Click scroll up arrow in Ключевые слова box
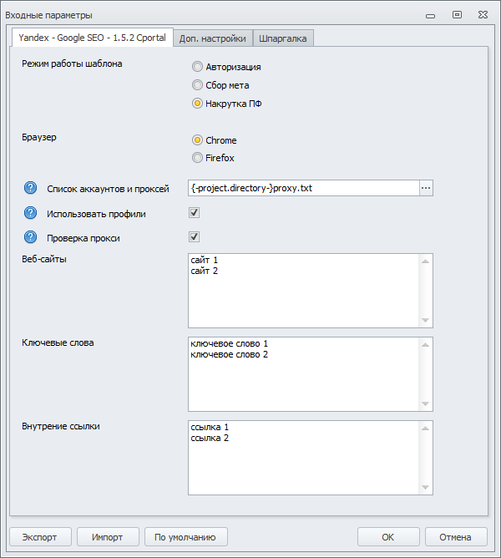Image resolution: width=501 pixels, height=558 pixels. pyautogui.click(x=426, y=344)
